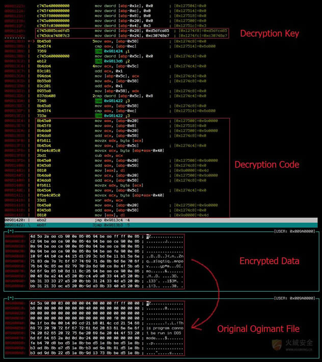Click the Encrypted Data annotation label

270,261
